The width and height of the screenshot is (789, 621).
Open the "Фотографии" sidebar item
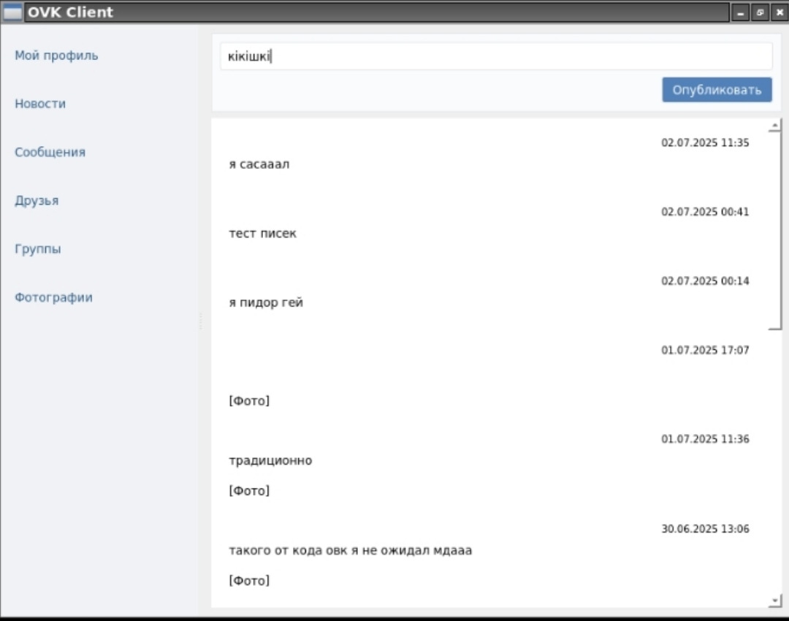click(53, 297)
